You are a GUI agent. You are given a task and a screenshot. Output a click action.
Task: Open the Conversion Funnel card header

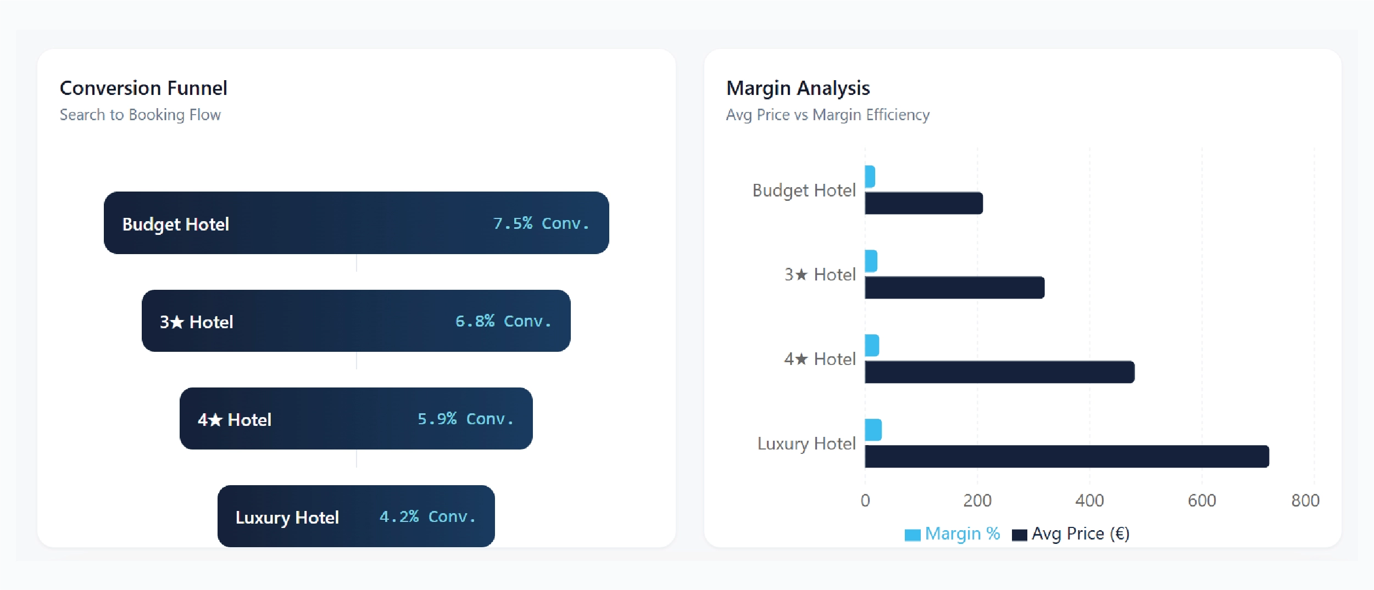coord(144,88)
